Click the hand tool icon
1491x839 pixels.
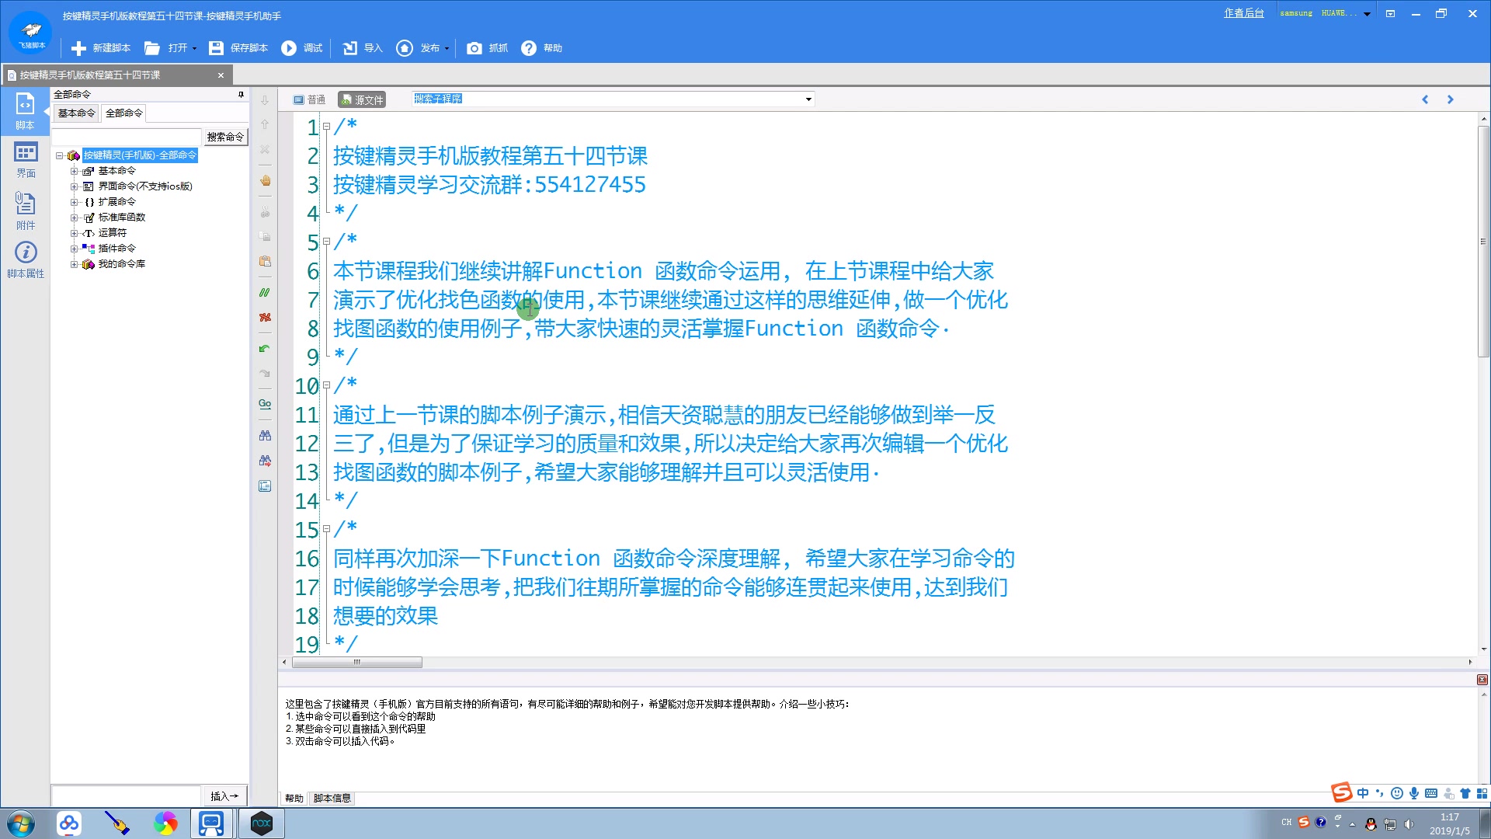tap(265, 180)
